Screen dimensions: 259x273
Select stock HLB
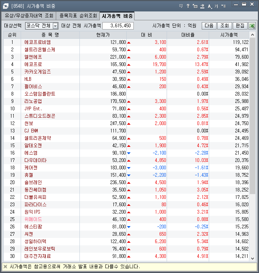point(28,79)
